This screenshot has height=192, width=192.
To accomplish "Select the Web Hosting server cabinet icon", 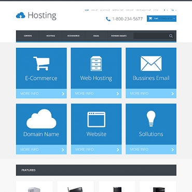I will coord(96,63).
